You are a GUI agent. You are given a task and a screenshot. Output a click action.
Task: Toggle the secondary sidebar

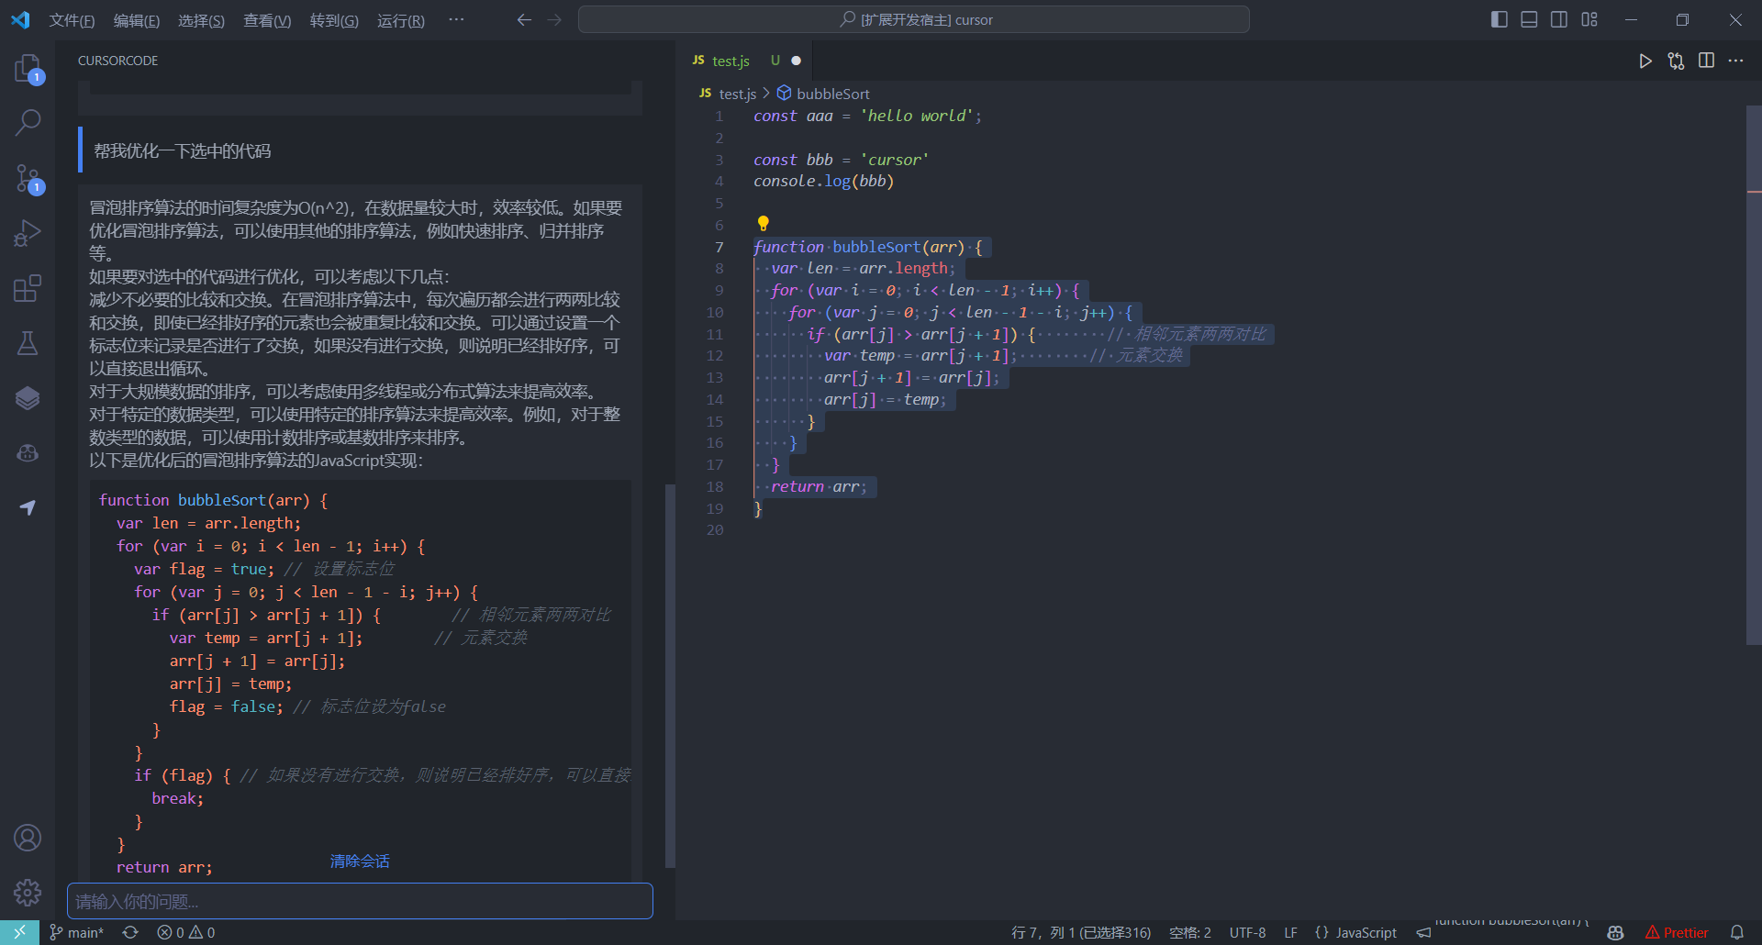click(1559, 18)
